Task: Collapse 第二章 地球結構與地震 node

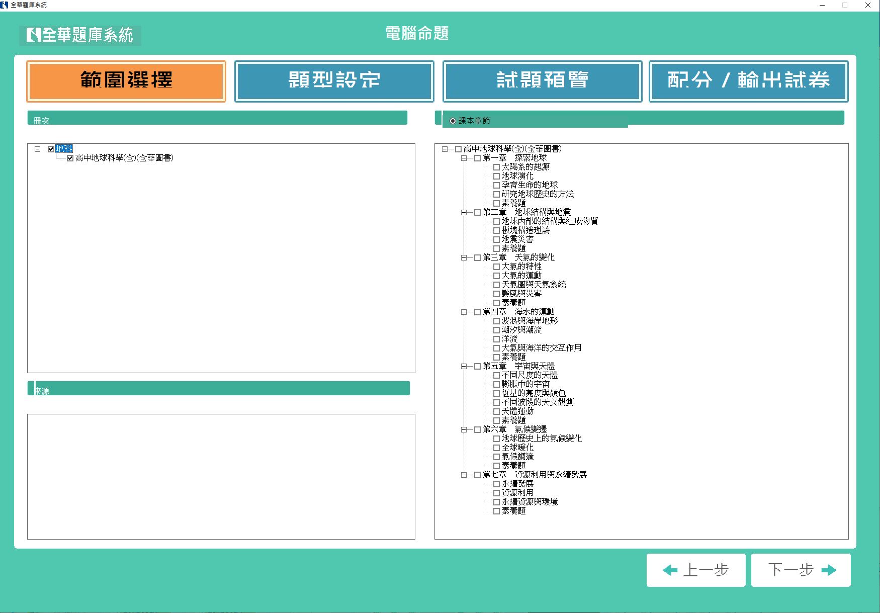Action: [x=464, y=212]
